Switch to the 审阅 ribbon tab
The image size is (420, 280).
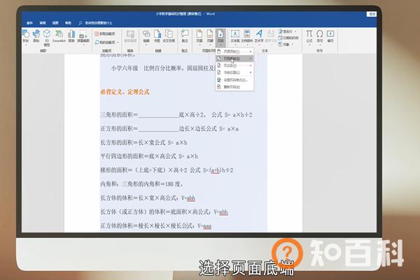click(43, 23)
